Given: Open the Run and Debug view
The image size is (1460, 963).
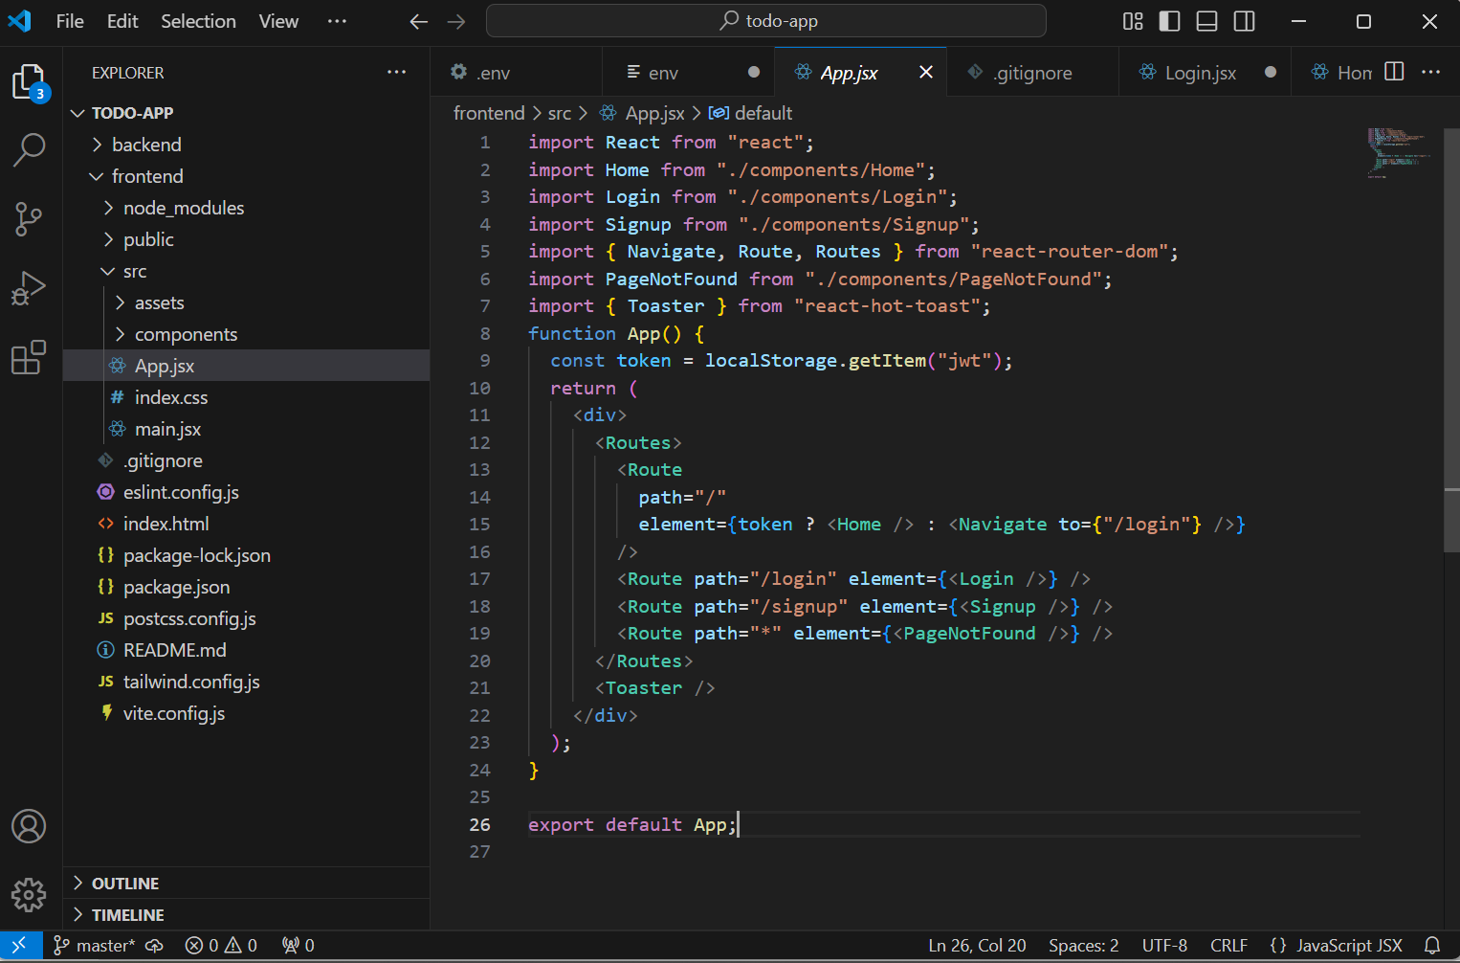Looking at the screenshot, I should pyautogui.click(x=29, y=287).
